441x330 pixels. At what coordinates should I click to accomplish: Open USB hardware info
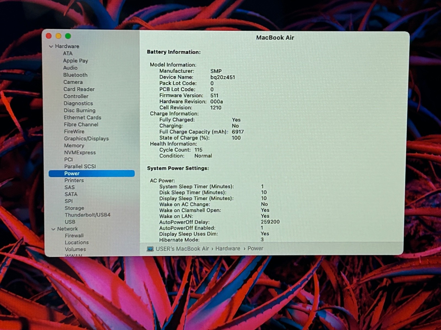click(70, 222)
